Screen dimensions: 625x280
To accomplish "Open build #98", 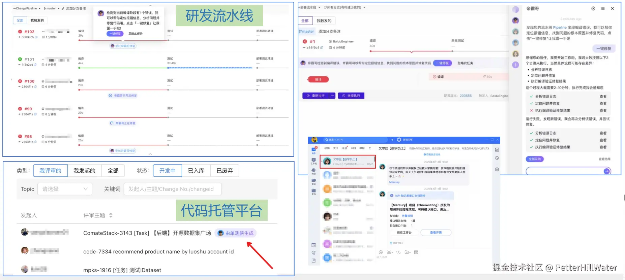I will [x=28, y=136].
